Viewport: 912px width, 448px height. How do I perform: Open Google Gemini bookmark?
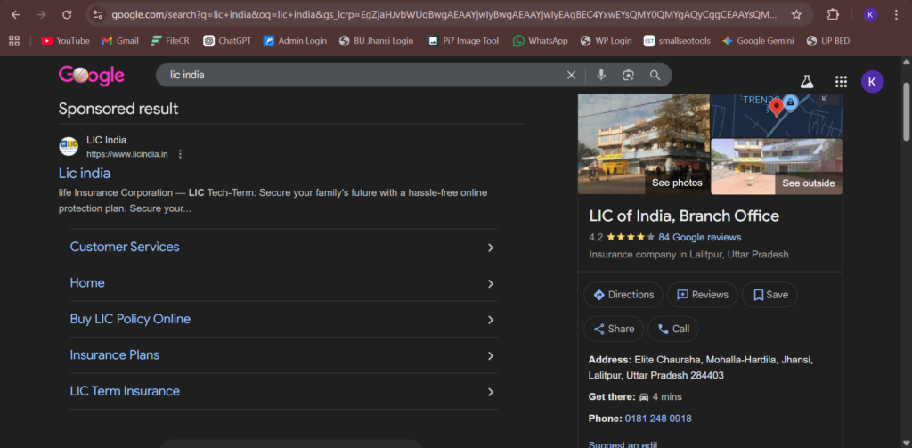[x=759, y=41]
